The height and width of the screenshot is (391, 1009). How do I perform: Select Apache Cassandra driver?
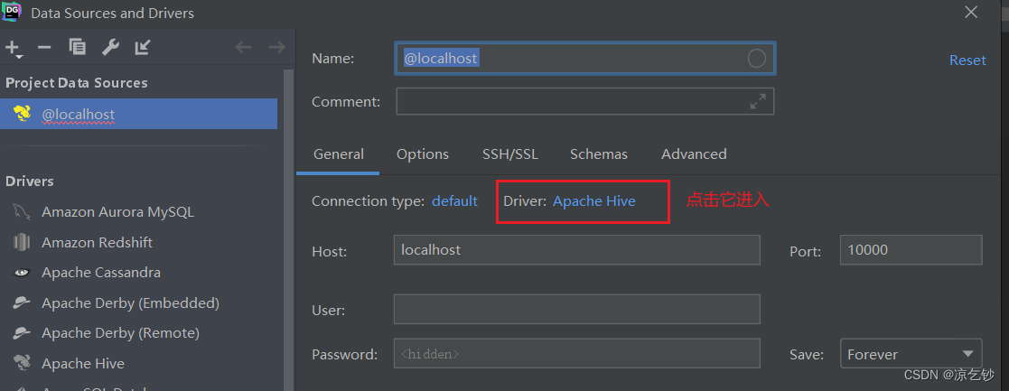click(101, 273)
